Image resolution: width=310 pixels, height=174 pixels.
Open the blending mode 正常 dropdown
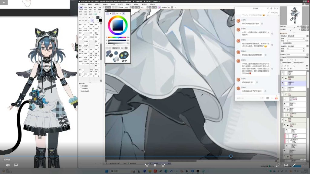308,54
